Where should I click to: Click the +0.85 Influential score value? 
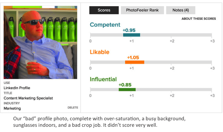(125, 85)
